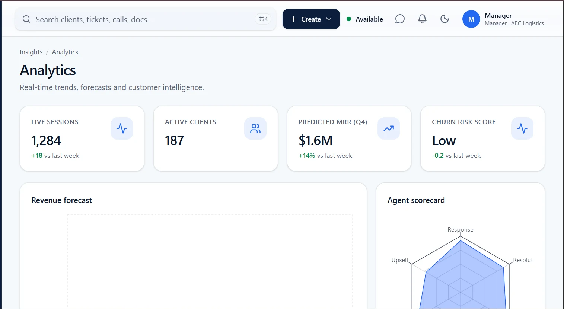
Task: Click the Analytics page heading
Action: coord(48,70)
